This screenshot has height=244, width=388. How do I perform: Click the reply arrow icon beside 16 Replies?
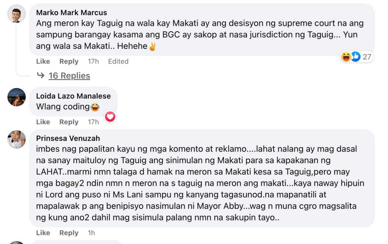[41, 76]
